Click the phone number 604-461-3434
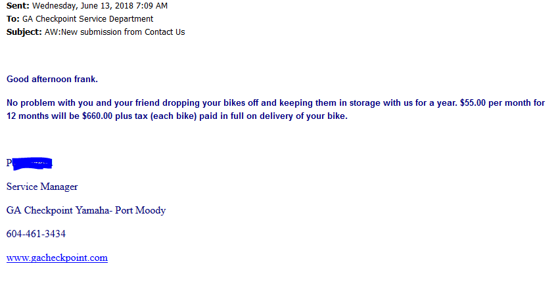 36,234
